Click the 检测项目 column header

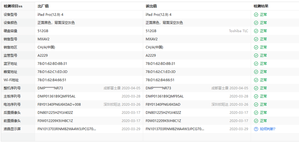(x=13, y=6)
